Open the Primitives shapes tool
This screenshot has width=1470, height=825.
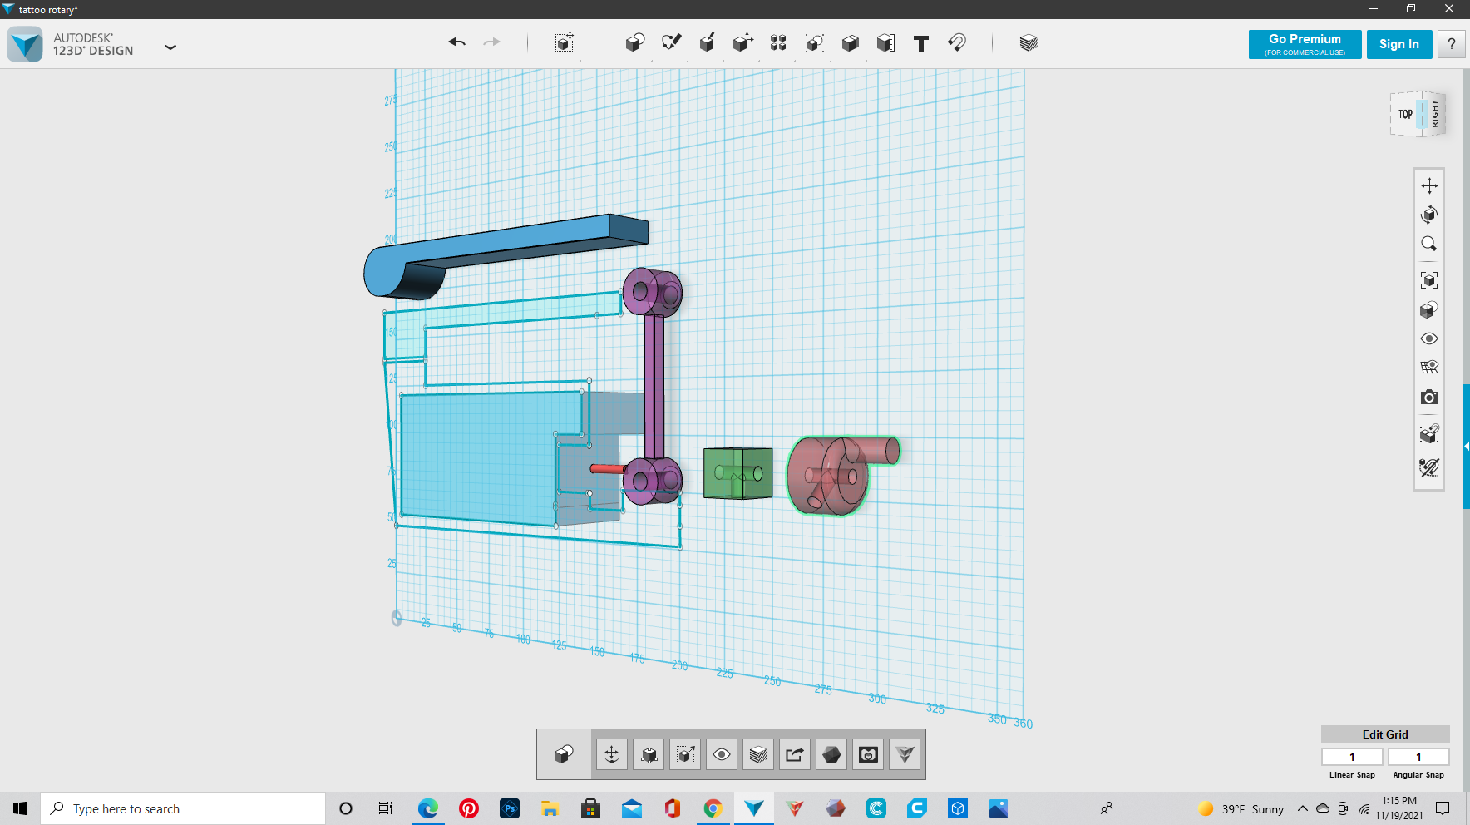click(634, 43)
